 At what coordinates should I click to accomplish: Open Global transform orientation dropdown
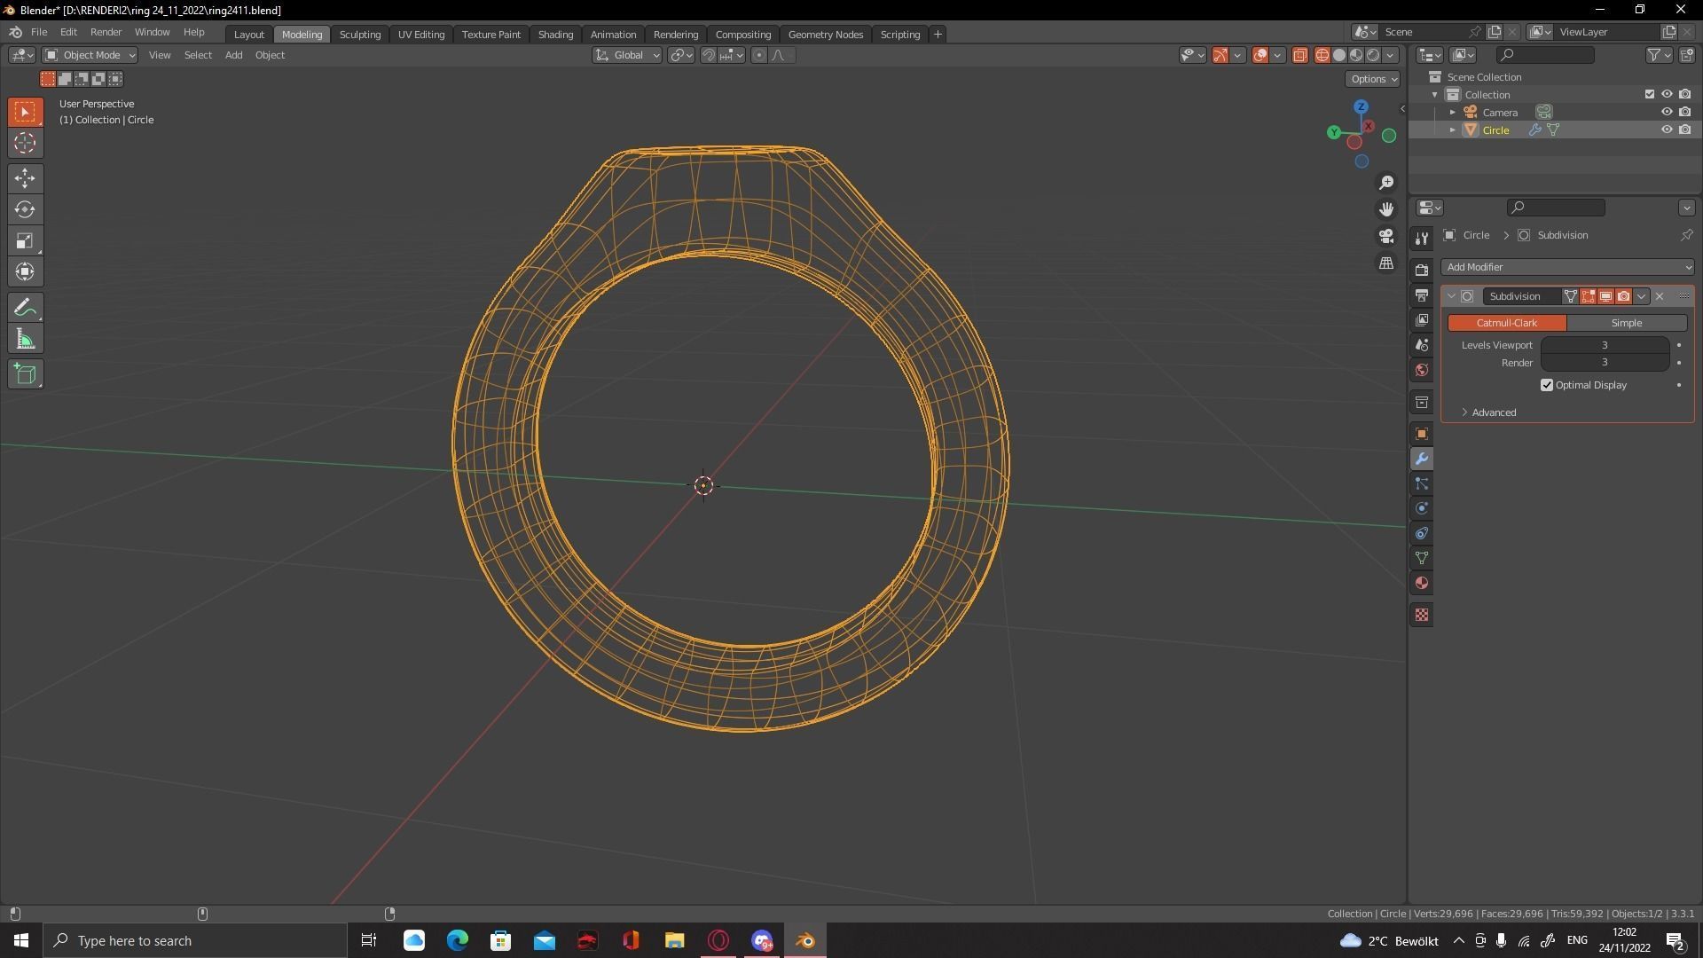click(x=627, y=55)
